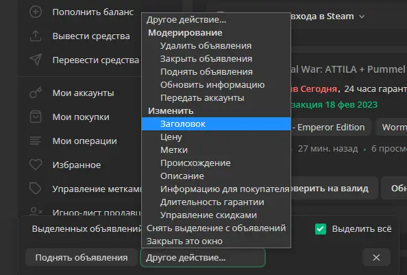Click the X close icon in the selection bar
This screenshot has width=407, height=275.
[x=376, y=257]
